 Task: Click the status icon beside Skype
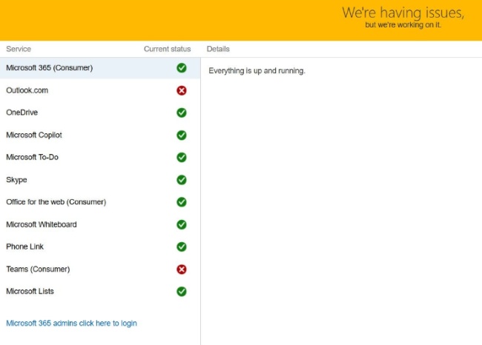pyautogui.click(x=182, y=180)
